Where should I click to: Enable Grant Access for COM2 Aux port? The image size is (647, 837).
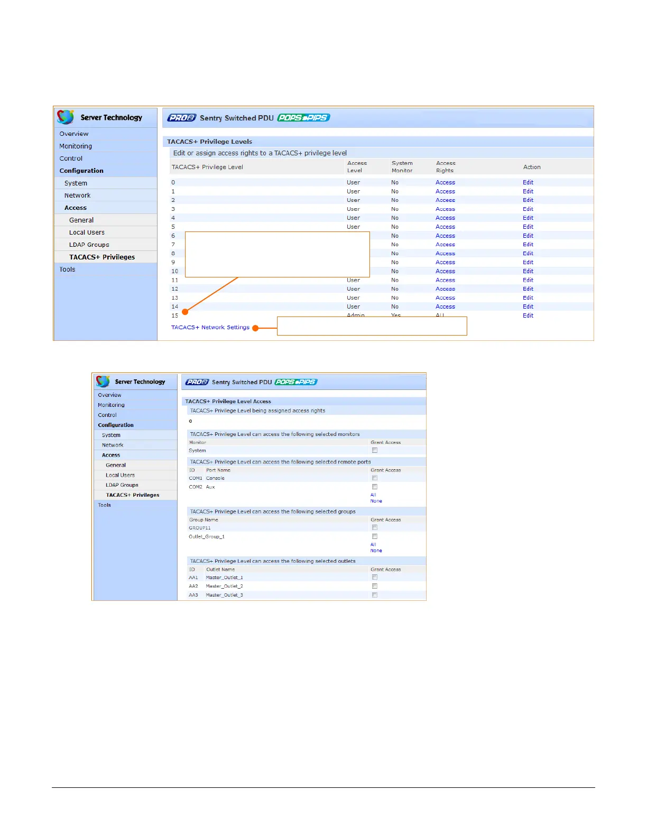(x=375, y=487)
